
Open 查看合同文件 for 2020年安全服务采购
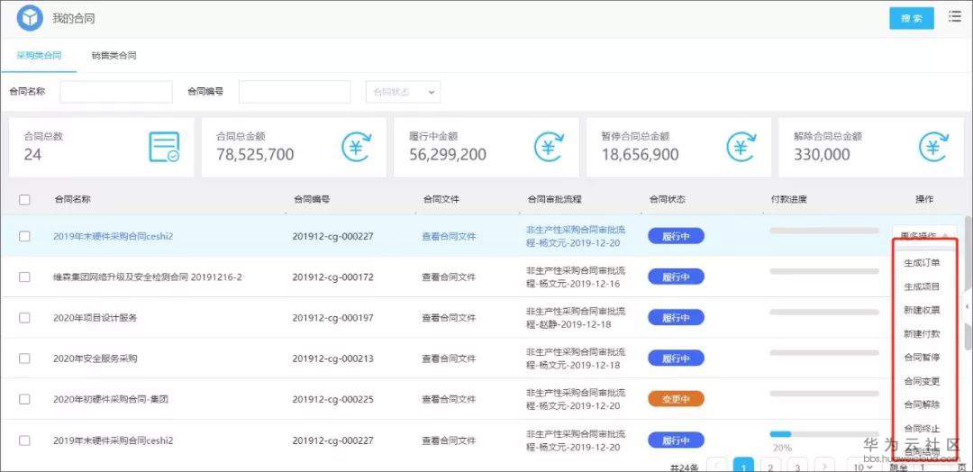[x=449, y=359]
